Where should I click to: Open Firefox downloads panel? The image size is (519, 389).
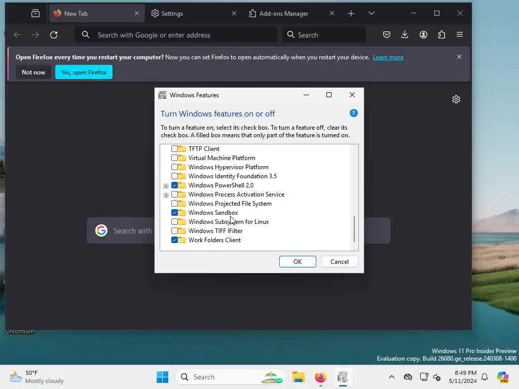pyautogui.click(x=405, y=34)
